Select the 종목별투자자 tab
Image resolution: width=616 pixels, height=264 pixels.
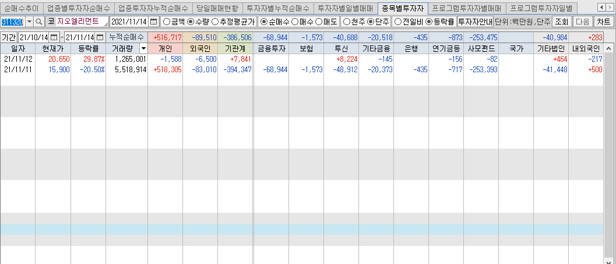tap(403, 8)
